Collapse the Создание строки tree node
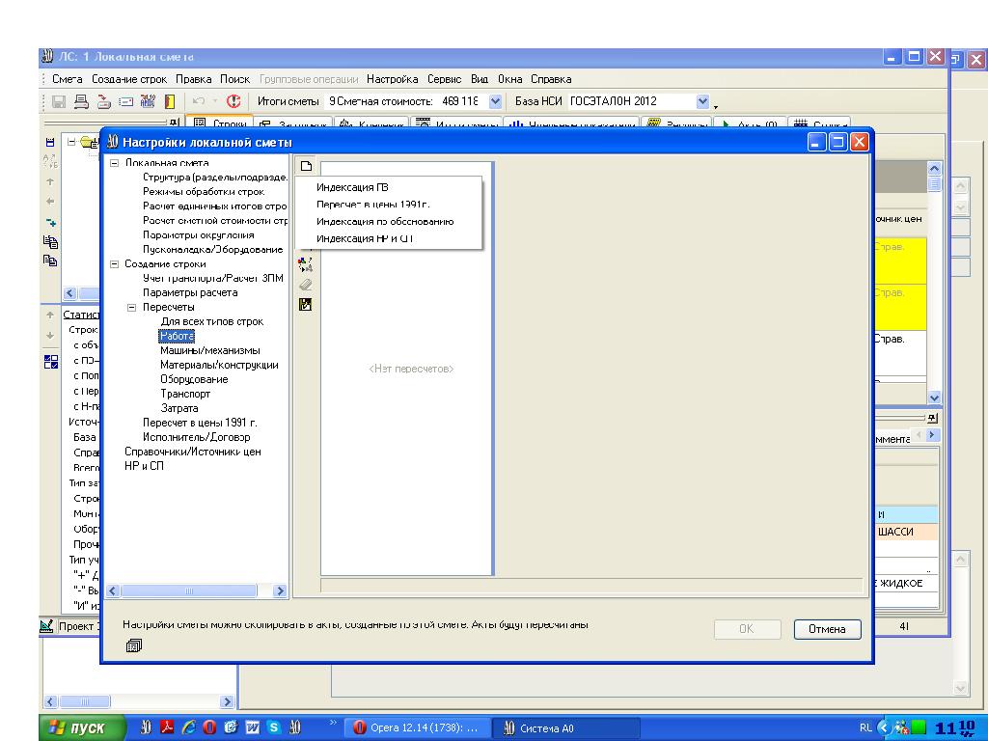Screen dimensions: 988x741 [x=115, y=264]
